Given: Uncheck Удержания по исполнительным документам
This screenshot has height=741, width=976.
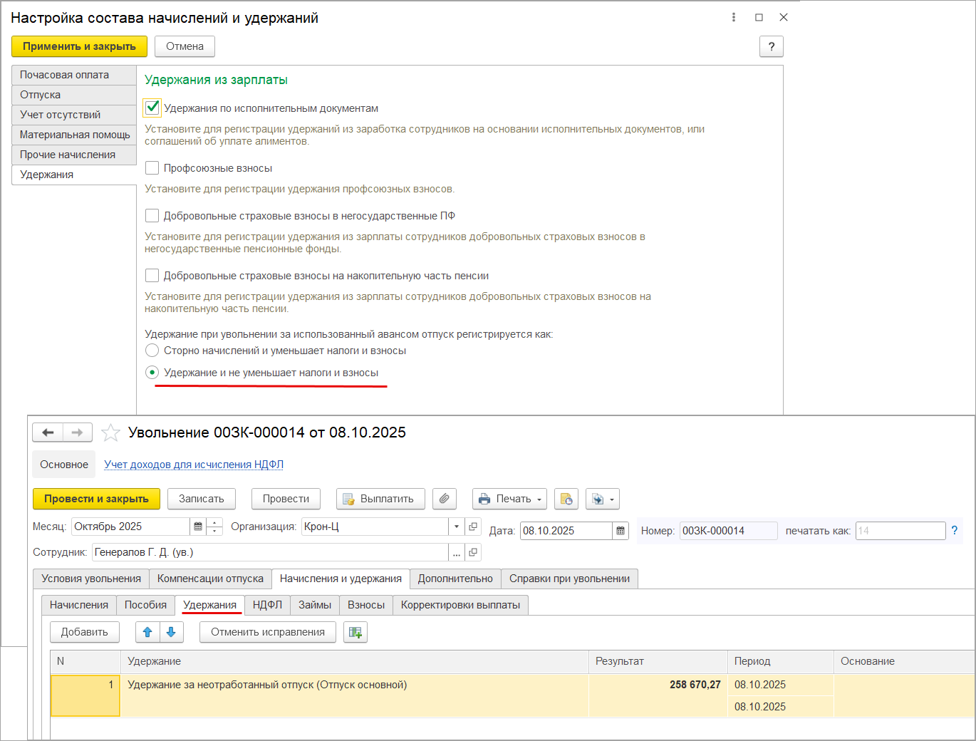Looking at the screenshot, I should (152, 108).
